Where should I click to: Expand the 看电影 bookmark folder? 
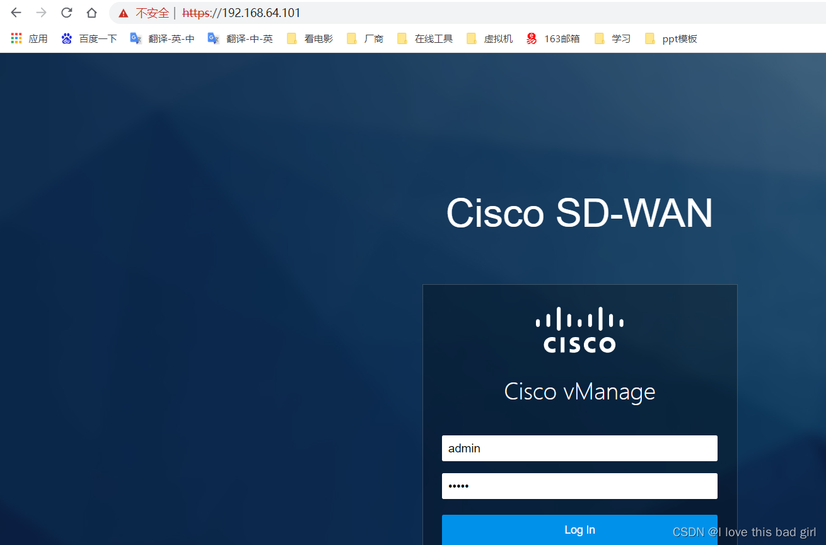[x=310, y=38]
